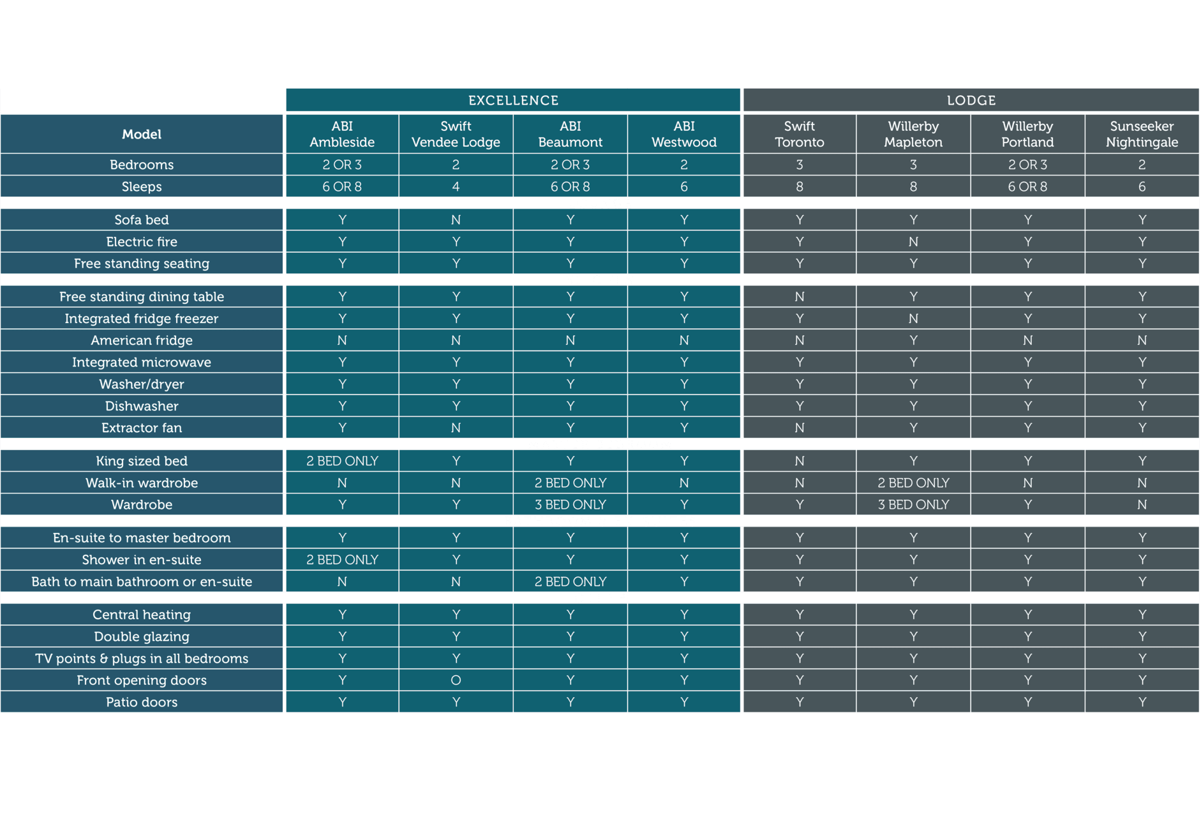Viewport: 1201px width, 819px height.
Task: Select the En-suite to master bedroom label
Action: (x=142, y=537)
